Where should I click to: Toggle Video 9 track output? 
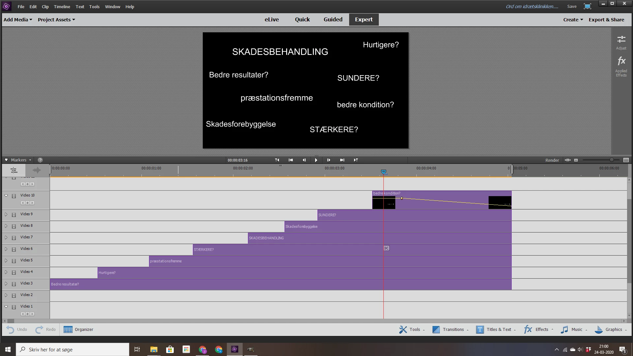(x=14, y=215)
